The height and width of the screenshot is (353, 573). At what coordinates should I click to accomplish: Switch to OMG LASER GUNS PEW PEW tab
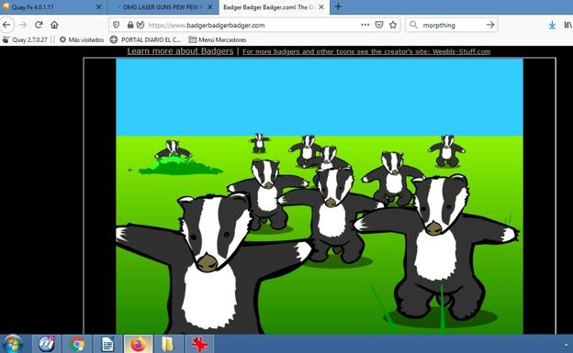pos(163,7)
